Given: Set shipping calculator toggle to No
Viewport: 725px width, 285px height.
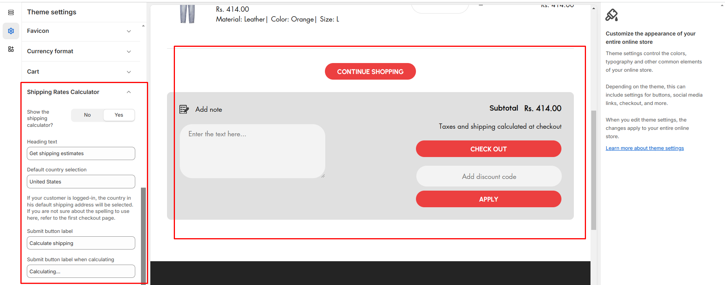Looking at the screenshot, I should tap(87, 115).
